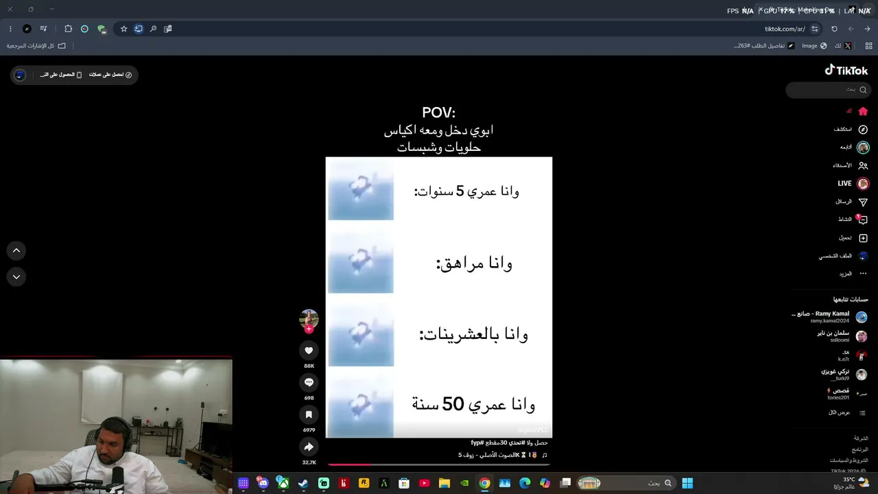The height and width of the screenshot is (494, 878).
Task: Open the Image bookmark
Action: pos(814,46)
